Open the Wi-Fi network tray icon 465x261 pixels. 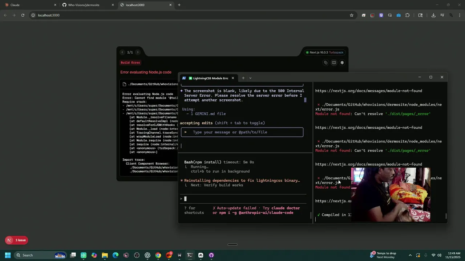pyautogui.click(x=433, y=255)
